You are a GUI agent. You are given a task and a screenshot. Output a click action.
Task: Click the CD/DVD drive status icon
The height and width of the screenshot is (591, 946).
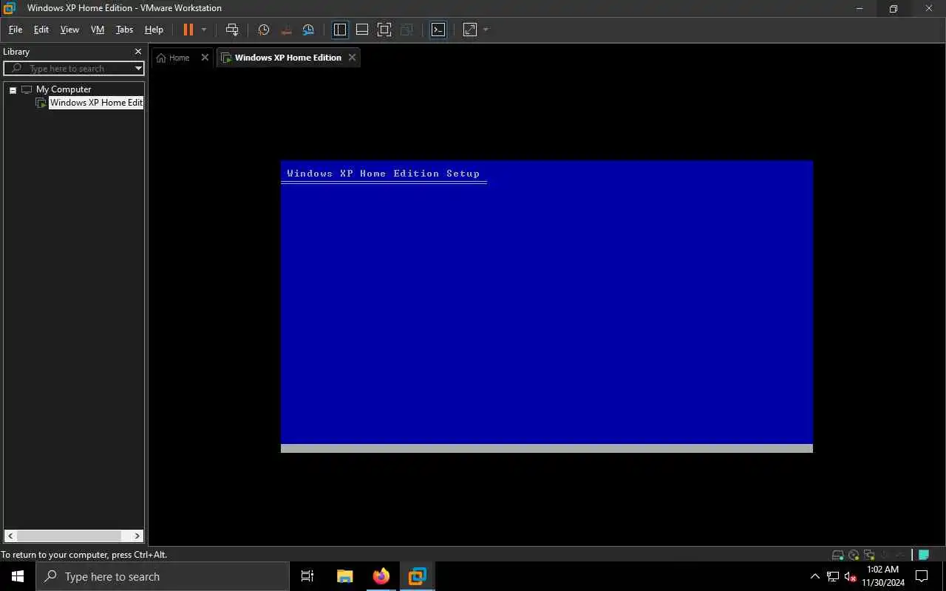click(854, 555)
